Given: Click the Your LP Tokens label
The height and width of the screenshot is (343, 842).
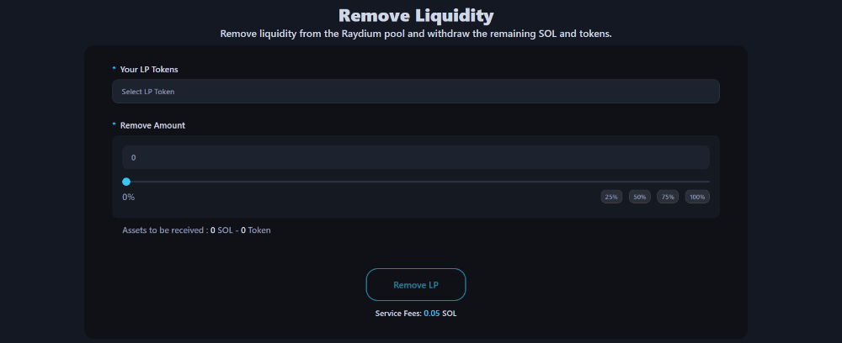Looking at the screenshot, I should coord(149,69).
